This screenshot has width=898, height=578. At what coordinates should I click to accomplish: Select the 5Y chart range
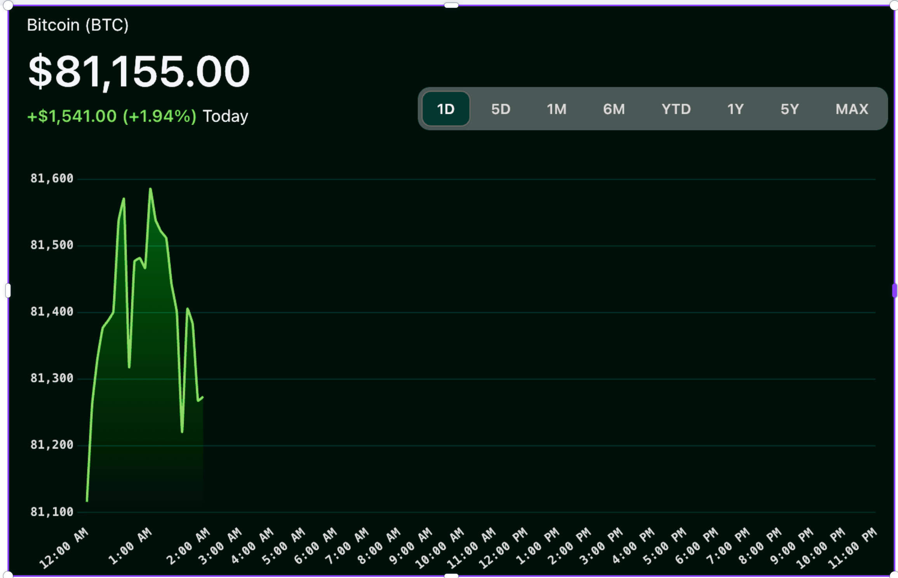(790, 109)
